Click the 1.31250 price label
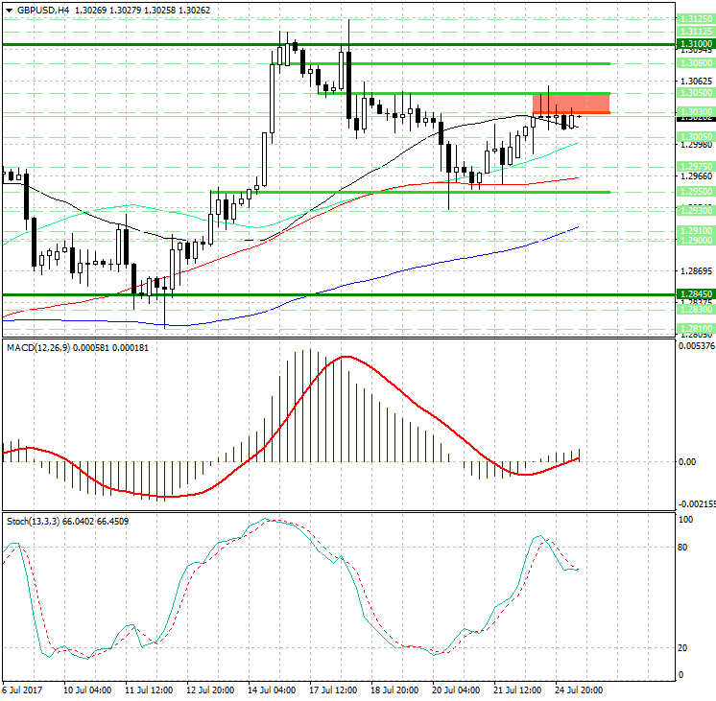The width and height of the screenshot is (716, 701). click(x=694, y=19)
